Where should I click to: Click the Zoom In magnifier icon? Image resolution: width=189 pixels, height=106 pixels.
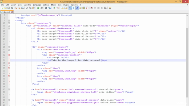click(x=54, y=8)
